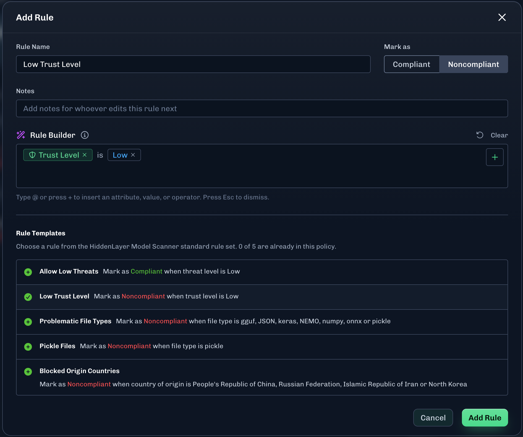The image size is (523, 437).
Task: Add the Problematic File Types template
Action: click(x=28, y=322)
